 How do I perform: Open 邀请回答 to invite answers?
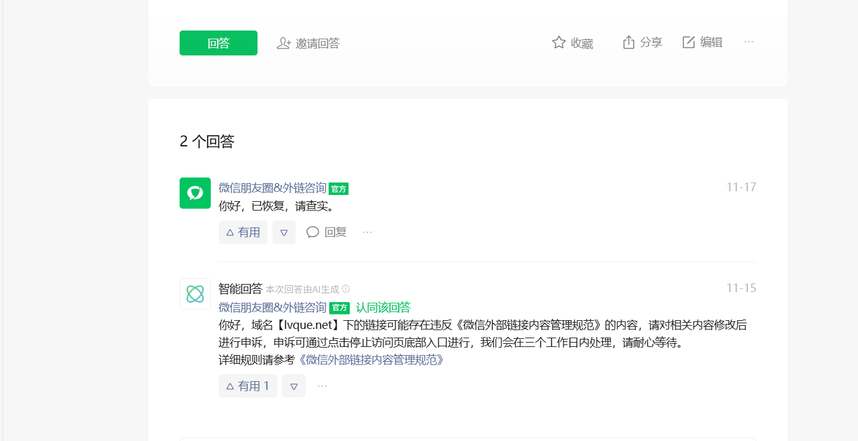308,44
